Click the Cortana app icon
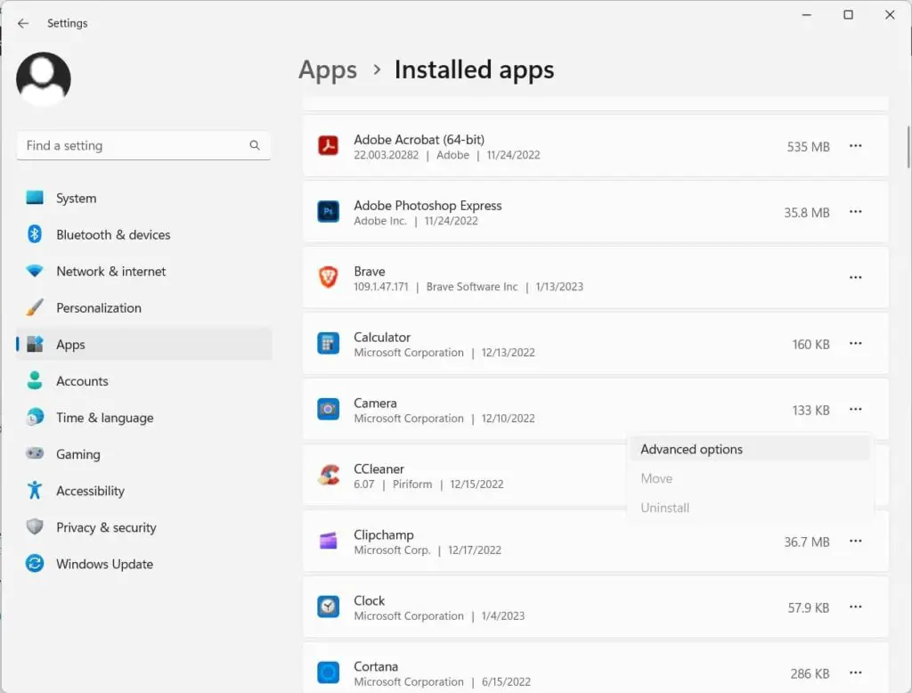The height and width of the screenshot is (693, 912). click(329, 673)
